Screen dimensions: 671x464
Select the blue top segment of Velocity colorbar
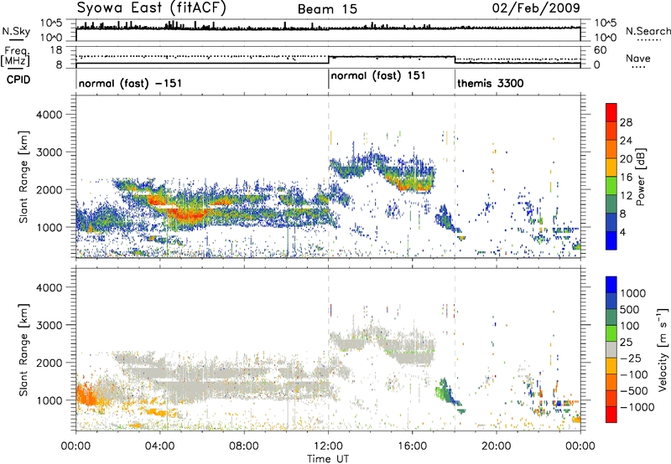coord(611,285)
